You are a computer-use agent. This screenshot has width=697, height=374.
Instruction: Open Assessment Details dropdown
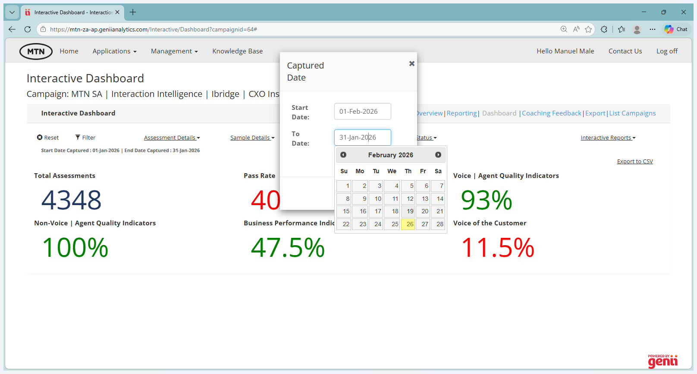(172, 138)
